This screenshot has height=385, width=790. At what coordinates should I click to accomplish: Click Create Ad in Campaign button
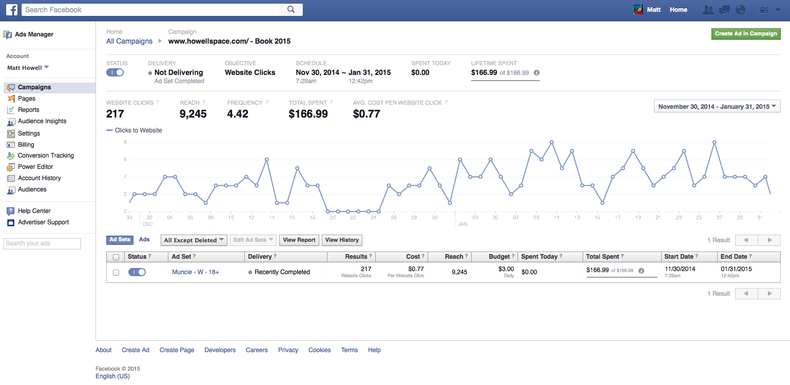pos(746,34)
